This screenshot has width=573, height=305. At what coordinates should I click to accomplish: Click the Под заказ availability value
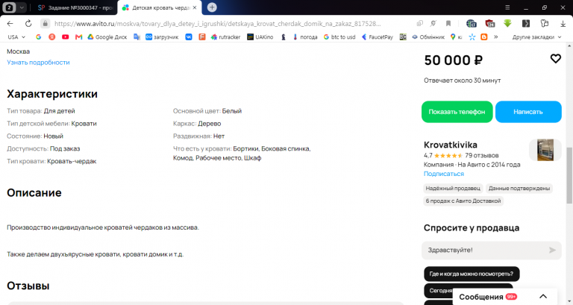65,148
